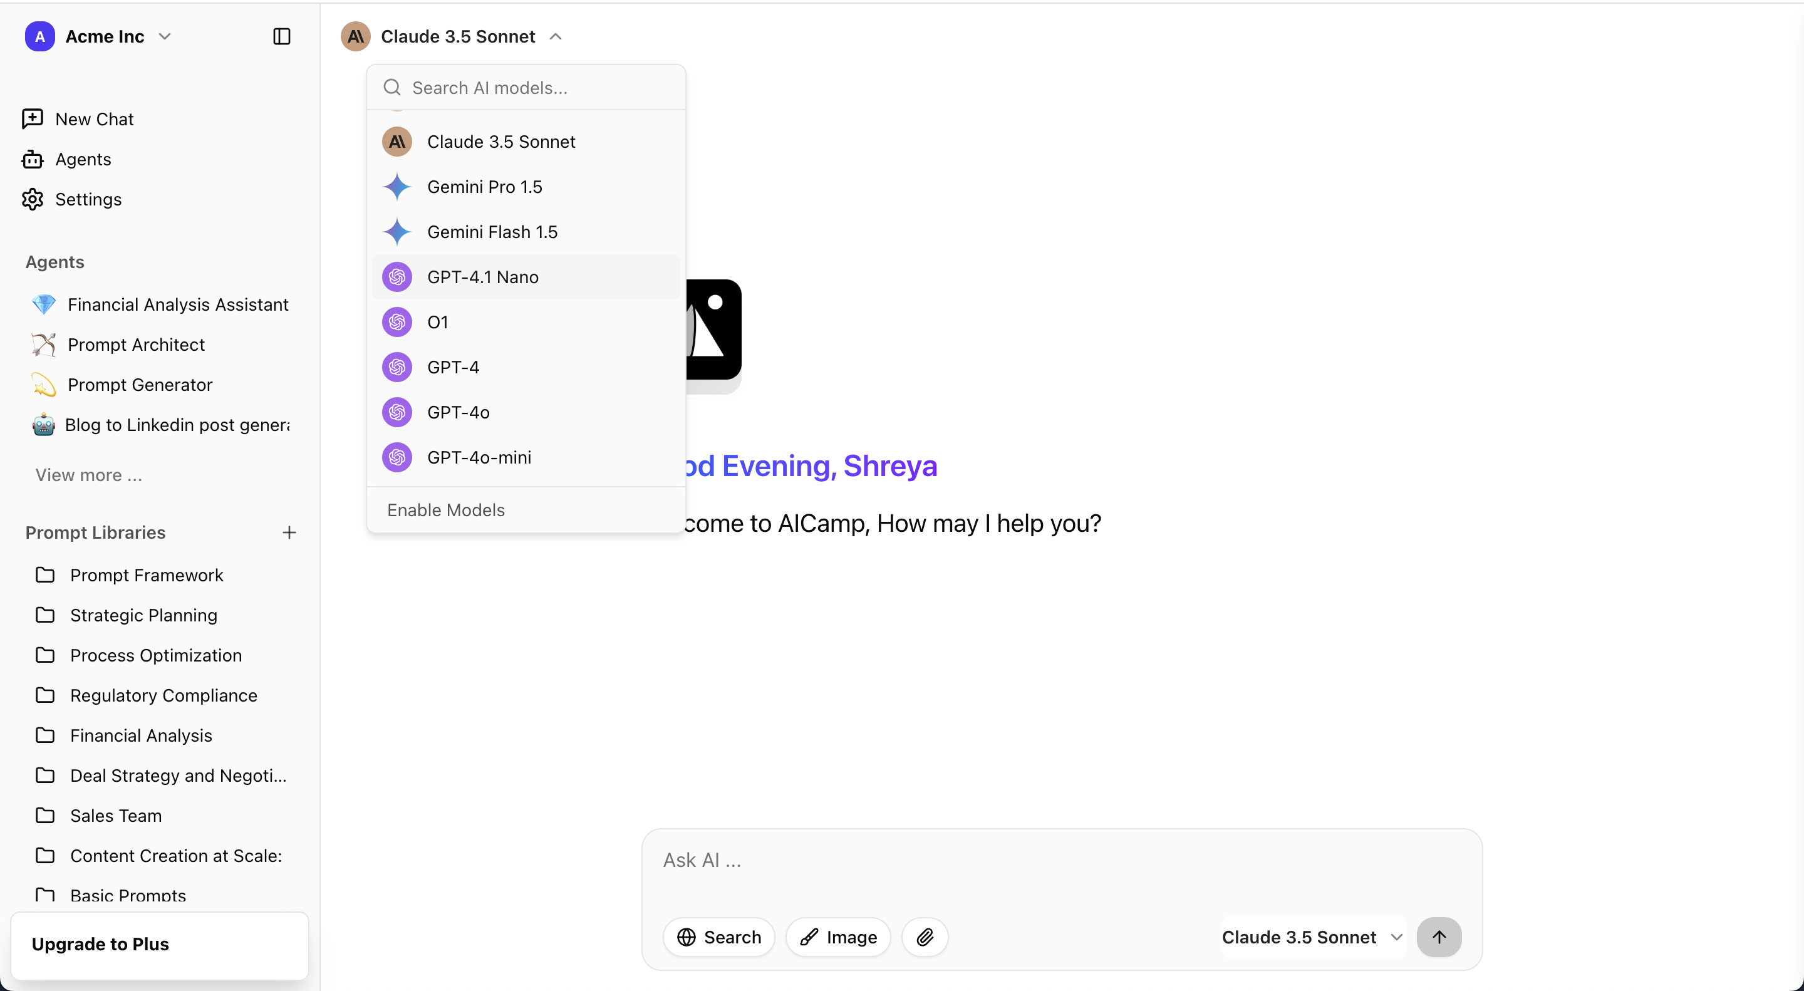This screenshot has height=991, width=1804.
Task: Send message with the up-arrow button
Action: point(1438,937)
